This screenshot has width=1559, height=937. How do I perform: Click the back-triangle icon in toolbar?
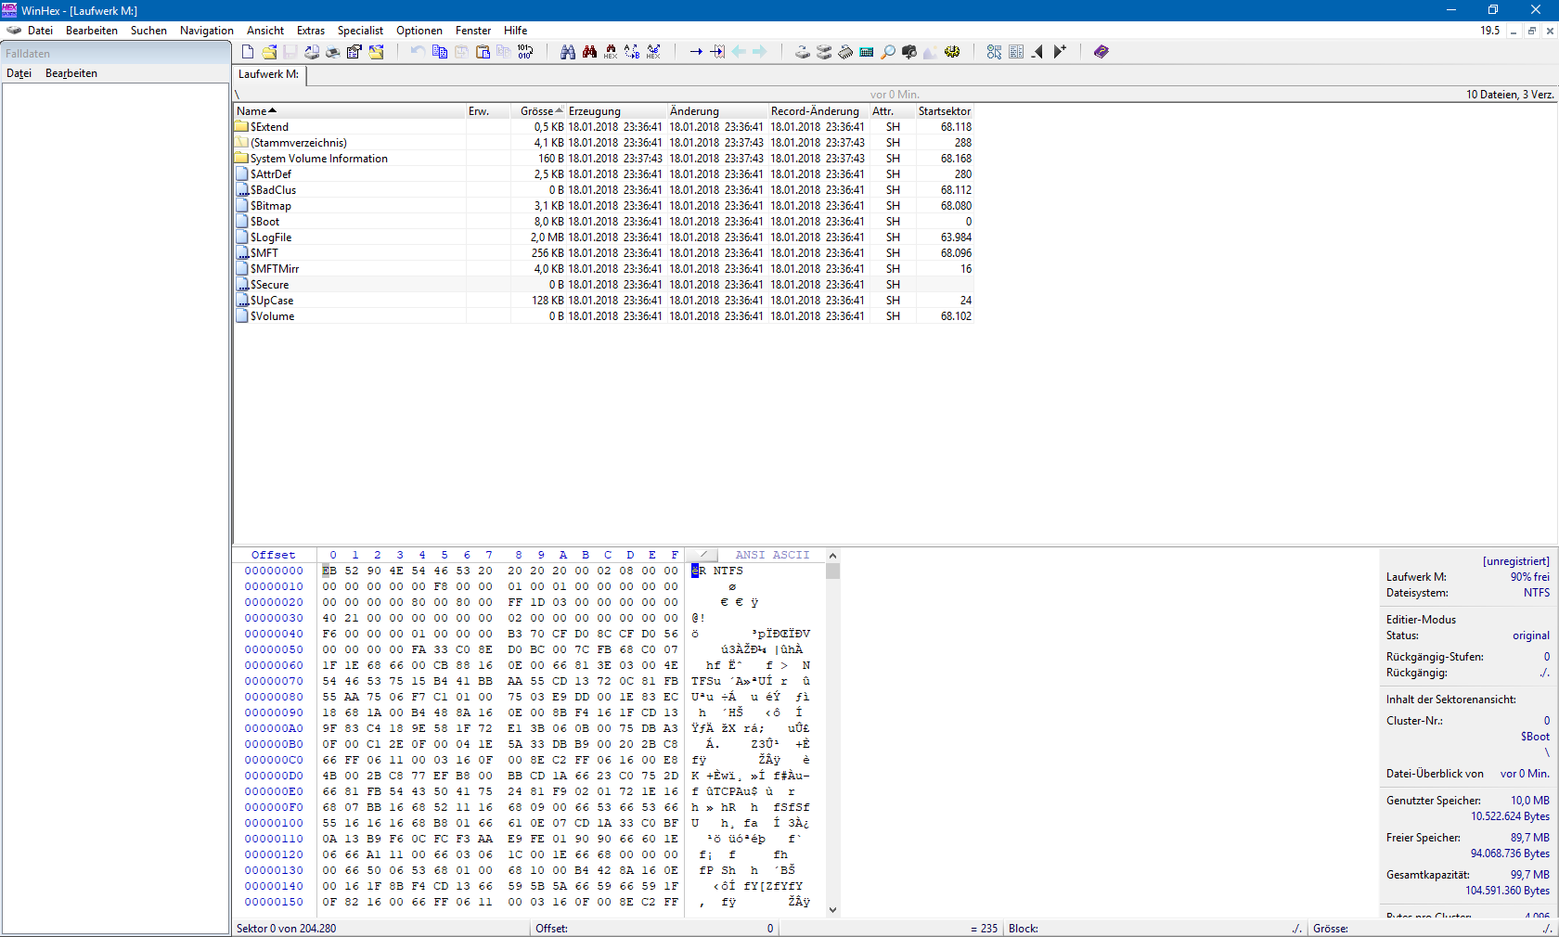pos(1037,52)
